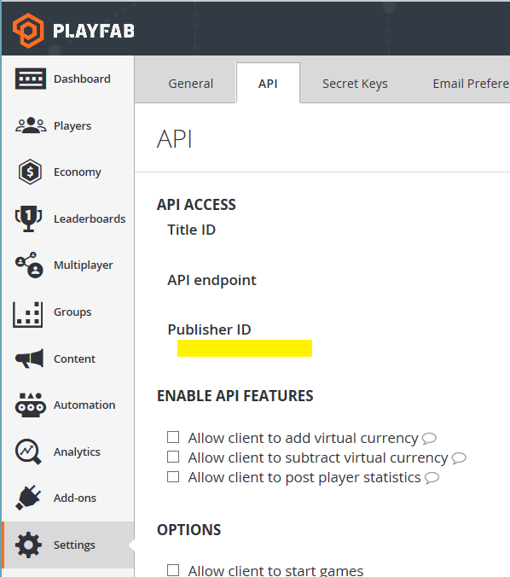This screenshot has height=577, width=510.
Task: Enable Allow client to subtract virtual currency
Action: pyautogui.click(x=173, y=457)
